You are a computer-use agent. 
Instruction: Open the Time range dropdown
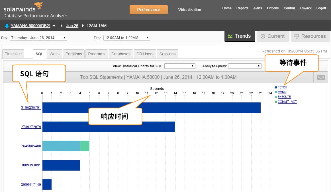(x=126, y=38)
